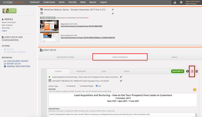Click the WorkCast Platform Support badge
Image resolution: width=202 pixels, height=117 pixels.
pyautogui.click(x=10, y=11)
